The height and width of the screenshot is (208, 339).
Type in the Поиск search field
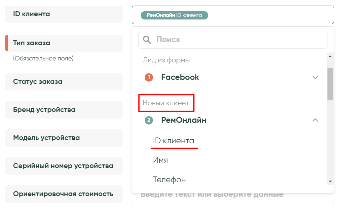238,40
